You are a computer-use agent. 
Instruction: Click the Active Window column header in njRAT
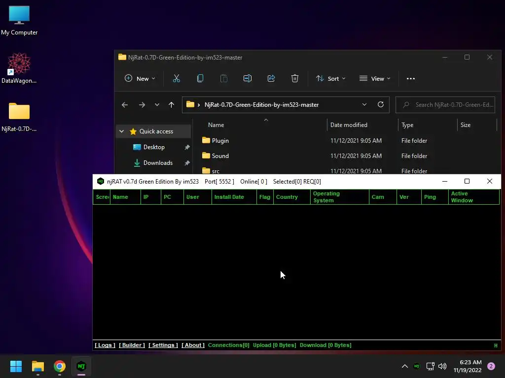coord(474,197)
